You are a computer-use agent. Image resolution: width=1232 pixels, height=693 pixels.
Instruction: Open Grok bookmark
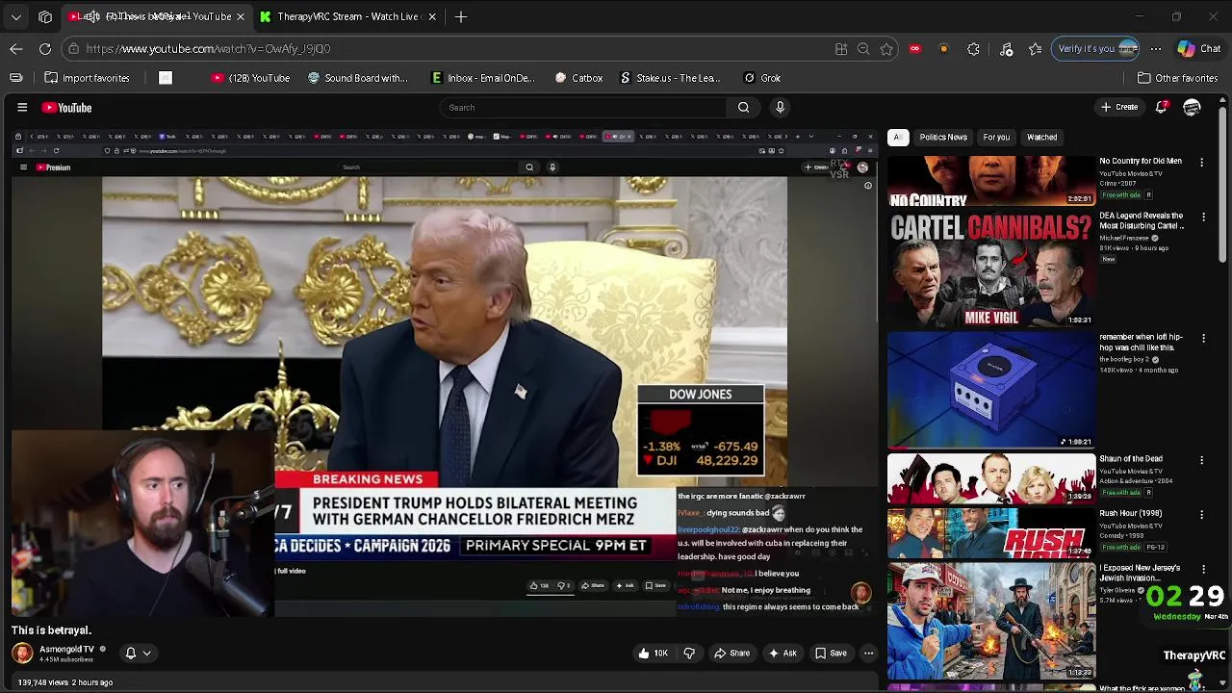(x=762, y=78)
